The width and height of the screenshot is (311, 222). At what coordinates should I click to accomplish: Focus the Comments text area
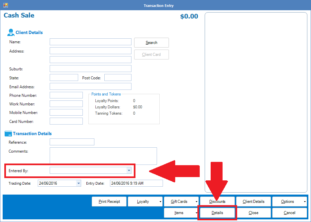pos(103,156)
